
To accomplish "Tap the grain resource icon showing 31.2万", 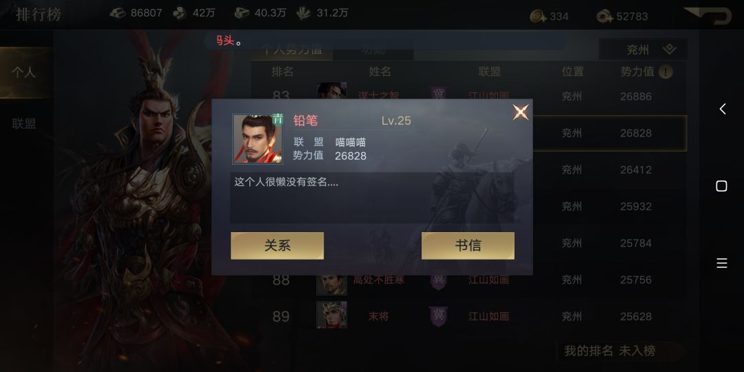I will coord(304,13).
